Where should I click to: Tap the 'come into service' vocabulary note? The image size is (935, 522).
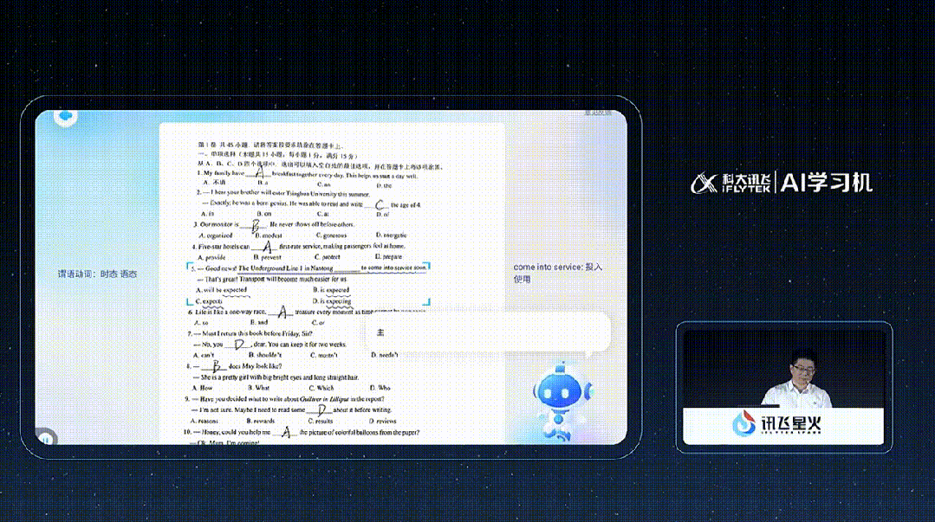tap(557, 273)
